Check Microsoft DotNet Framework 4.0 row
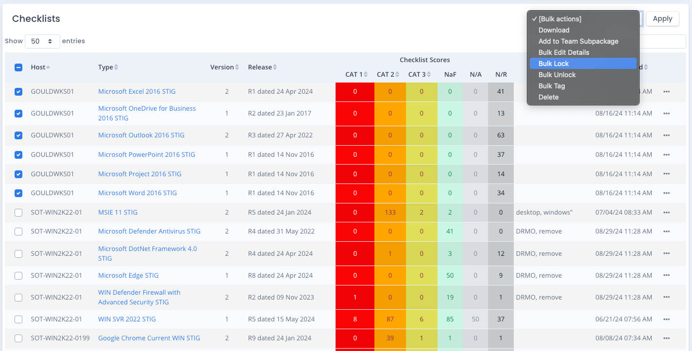The image size is (692, 351). 18,254
